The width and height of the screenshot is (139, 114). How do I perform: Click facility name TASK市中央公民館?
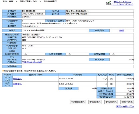(x=33, y=31)
